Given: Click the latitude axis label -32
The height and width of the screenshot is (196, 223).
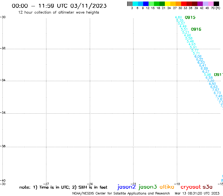Looking at the screenshot, I should [3, 48].
